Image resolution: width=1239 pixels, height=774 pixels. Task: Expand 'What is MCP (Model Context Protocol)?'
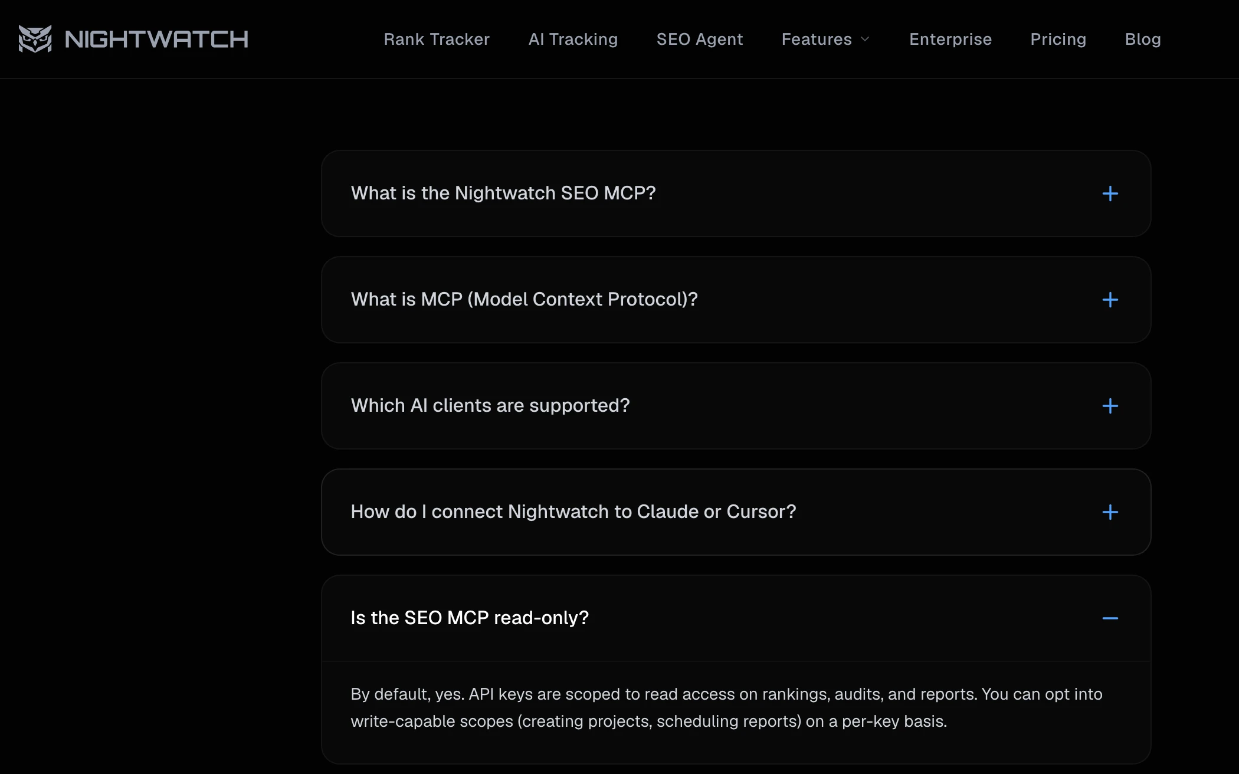736,300
